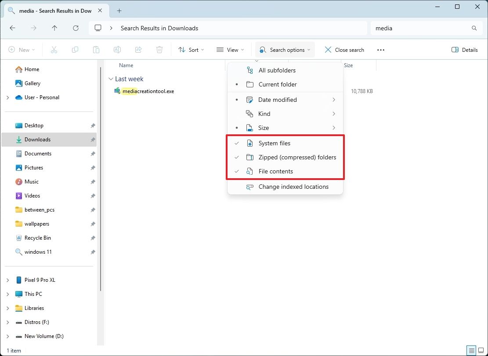This screenshot has width=488, height=356.
Task: Click Close search in the toolbar
Action: tap(344, 50)
